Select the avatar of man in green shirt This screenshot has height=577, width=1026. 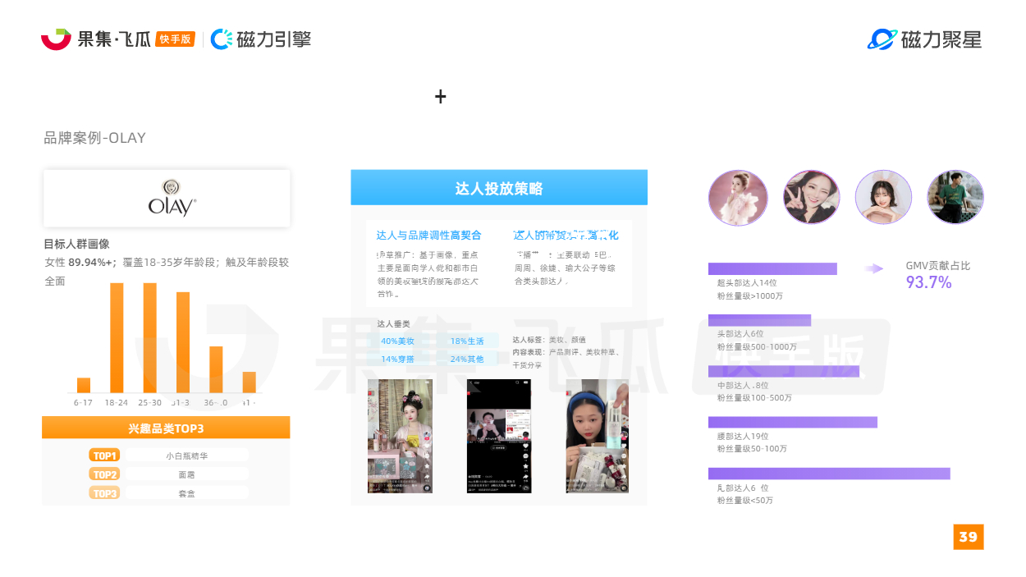click(x=955, y=198)
